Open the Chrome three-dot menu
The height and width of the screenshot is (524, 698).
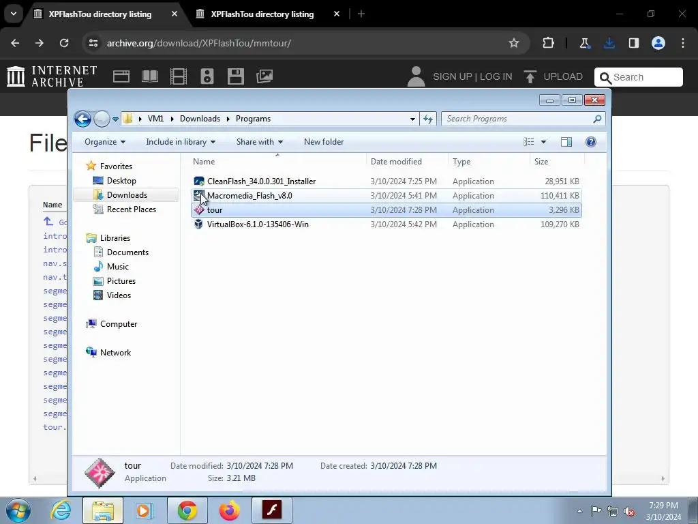click(x=683, y=43)
